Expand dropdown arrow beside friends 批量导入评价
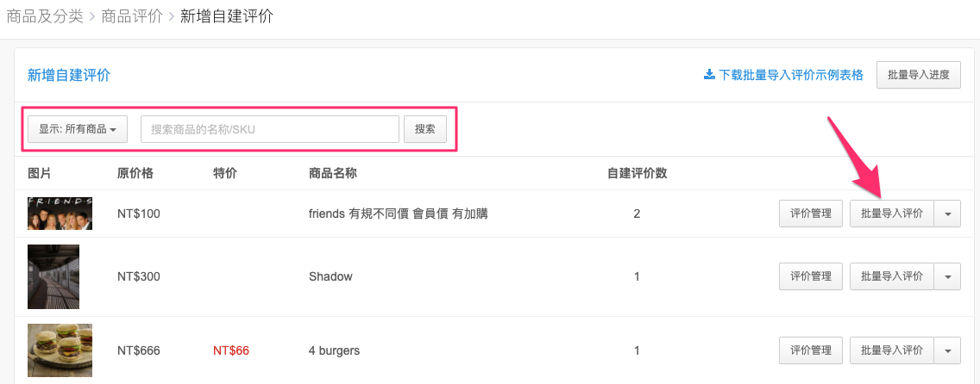Screen dimensions: 980x384 tap(947, 214)
